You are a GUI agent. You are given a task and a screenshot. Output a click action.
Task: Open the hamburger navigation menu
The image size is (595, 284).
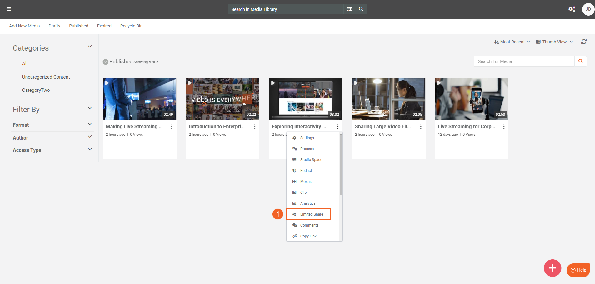(x=9, y=9)
